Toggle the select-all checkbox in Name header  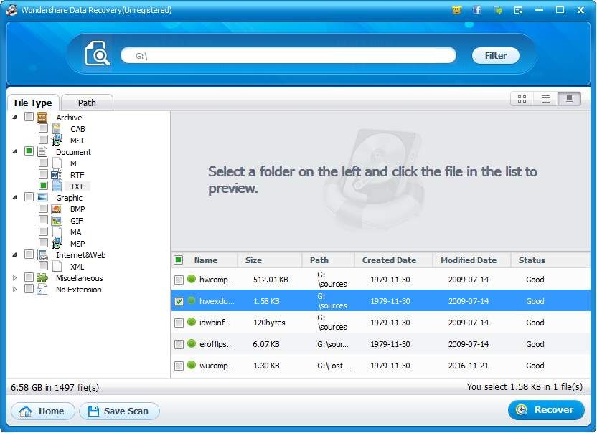(x=179, y=260)
